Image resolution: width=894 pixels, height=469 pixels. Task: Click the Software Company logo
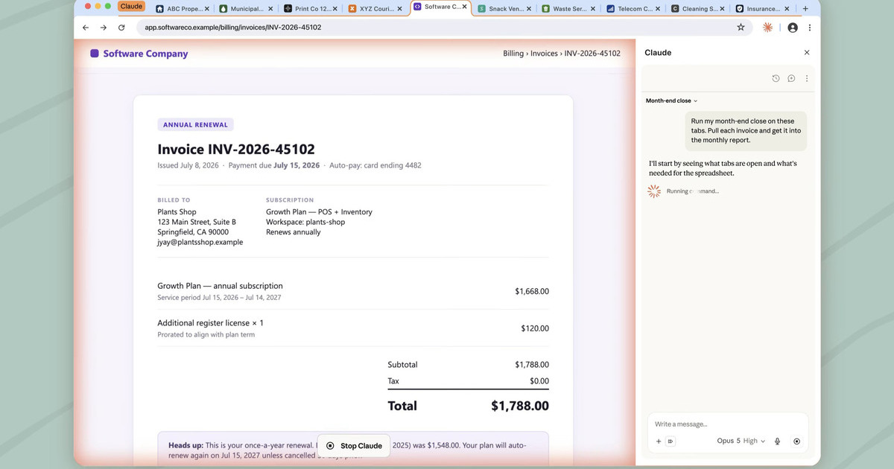(x=139, y=54)
